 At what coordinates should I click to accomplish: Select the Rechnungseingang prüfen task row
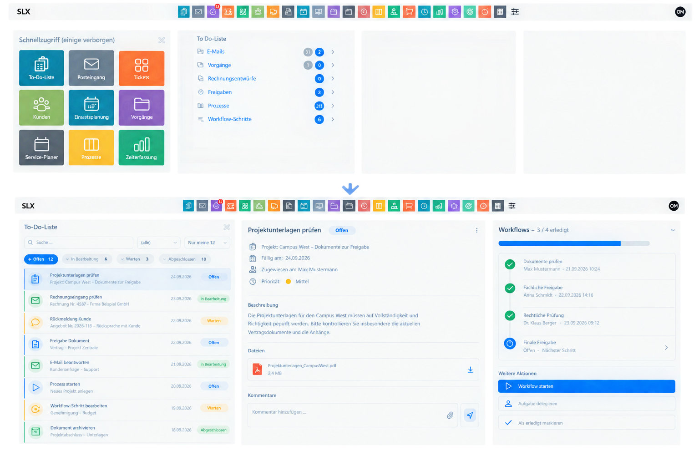[x=127, y=300]
